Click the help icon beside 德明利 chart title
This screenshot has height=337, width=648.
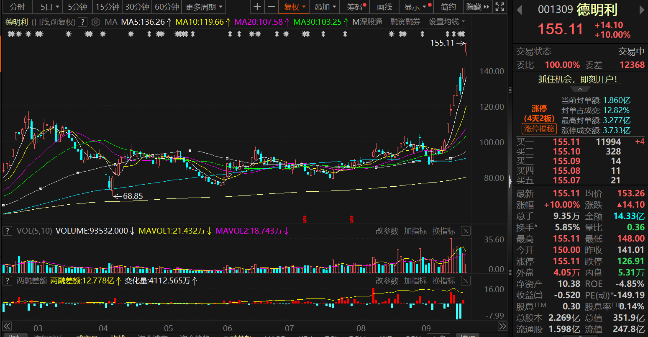(x=83, y=22)
